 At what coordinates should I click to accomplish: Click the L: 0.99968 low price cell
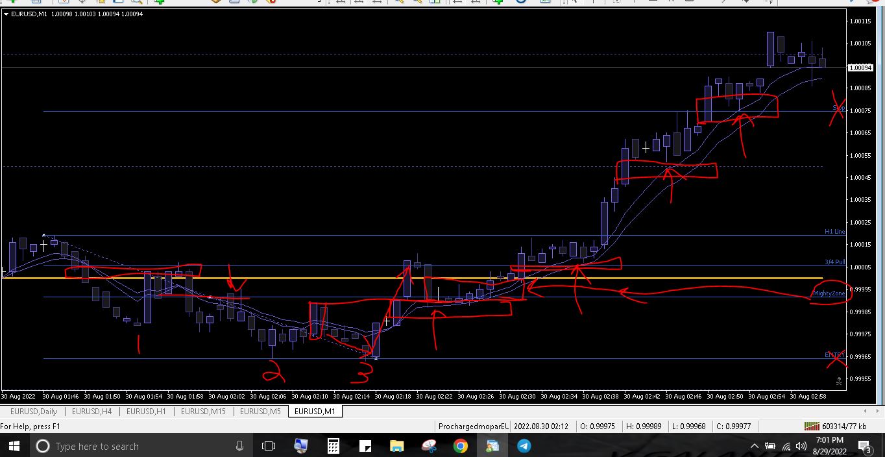point(688,426)
